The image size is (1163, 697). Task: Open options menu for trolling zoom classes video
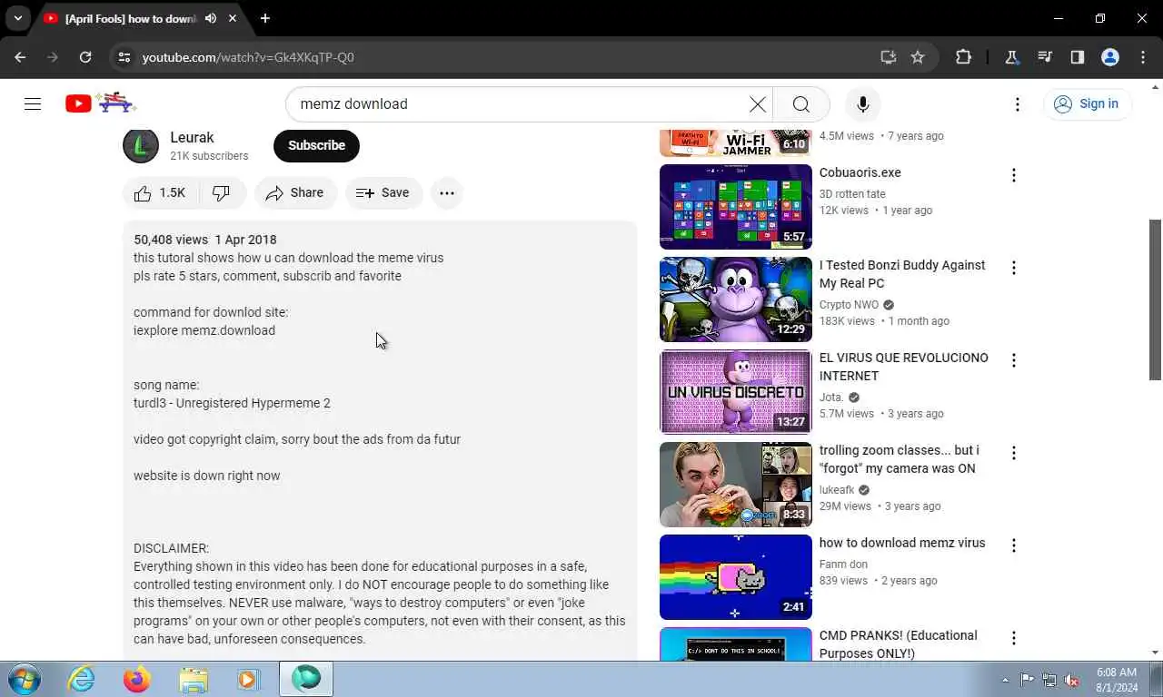click(1014, 453)
